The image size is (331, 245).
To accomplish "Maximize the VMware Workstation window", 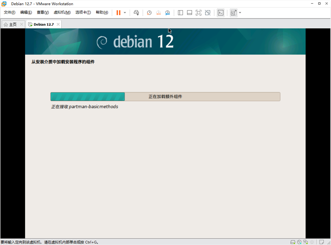I will (x=320, y=4).
